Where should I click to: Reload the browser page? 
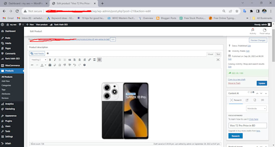coord(17,11)
